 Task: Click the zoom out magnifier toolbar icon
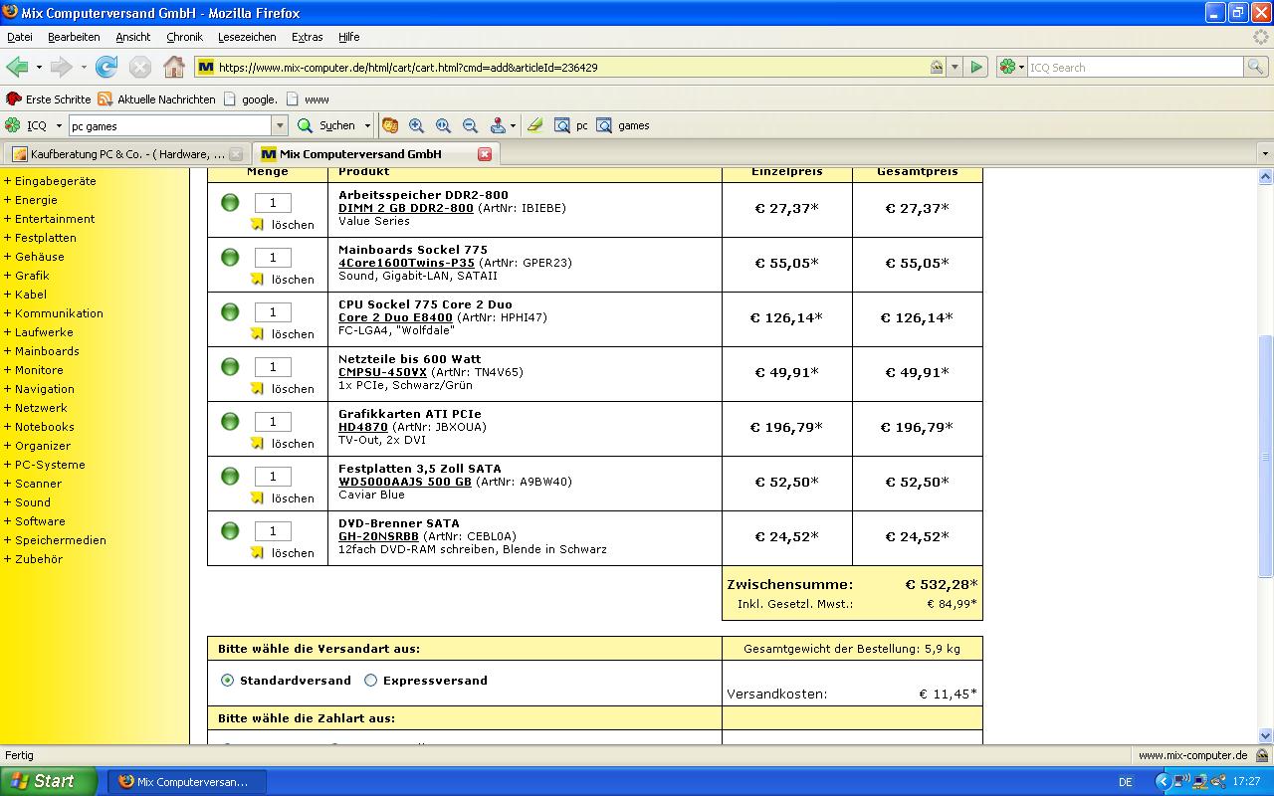470,125
